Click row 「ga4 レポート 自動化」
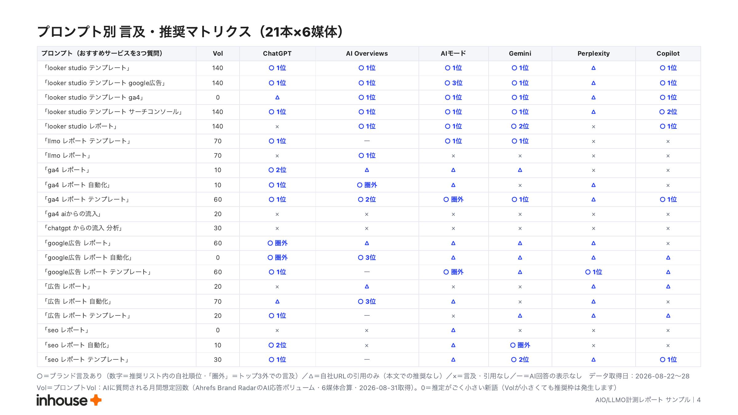 pyautogui.click(x=369, y=185)
